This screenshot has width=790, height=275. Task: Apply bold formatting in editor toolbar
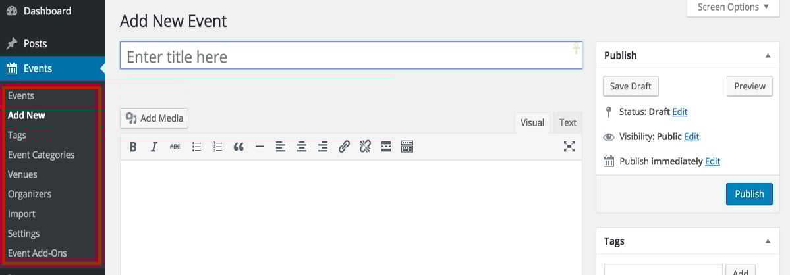pos(133,147)
